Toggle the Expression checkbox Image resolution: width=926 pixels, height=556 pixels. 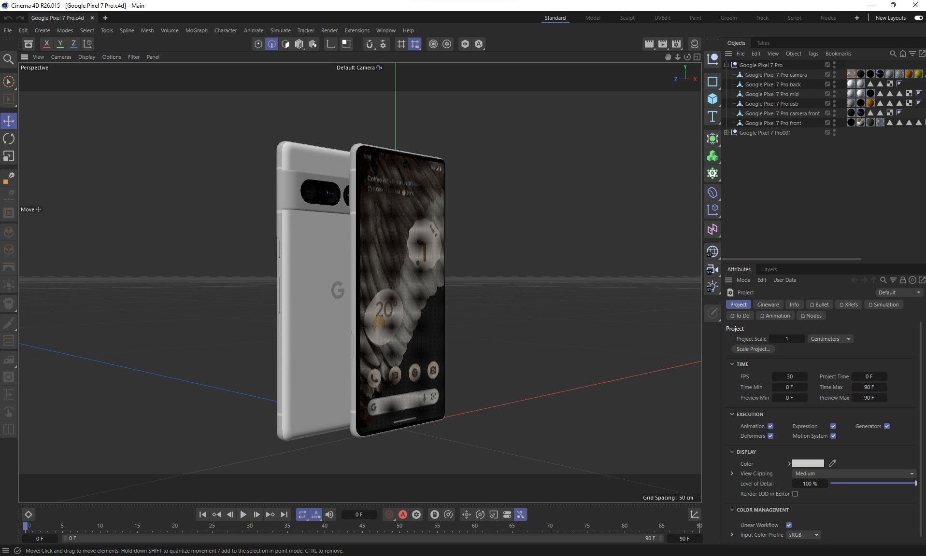click(833, 426)
